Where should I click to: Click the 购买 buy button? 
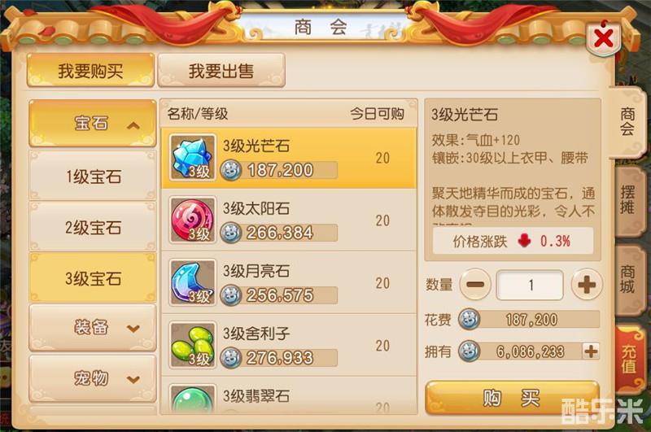click(x=512, y=398)
